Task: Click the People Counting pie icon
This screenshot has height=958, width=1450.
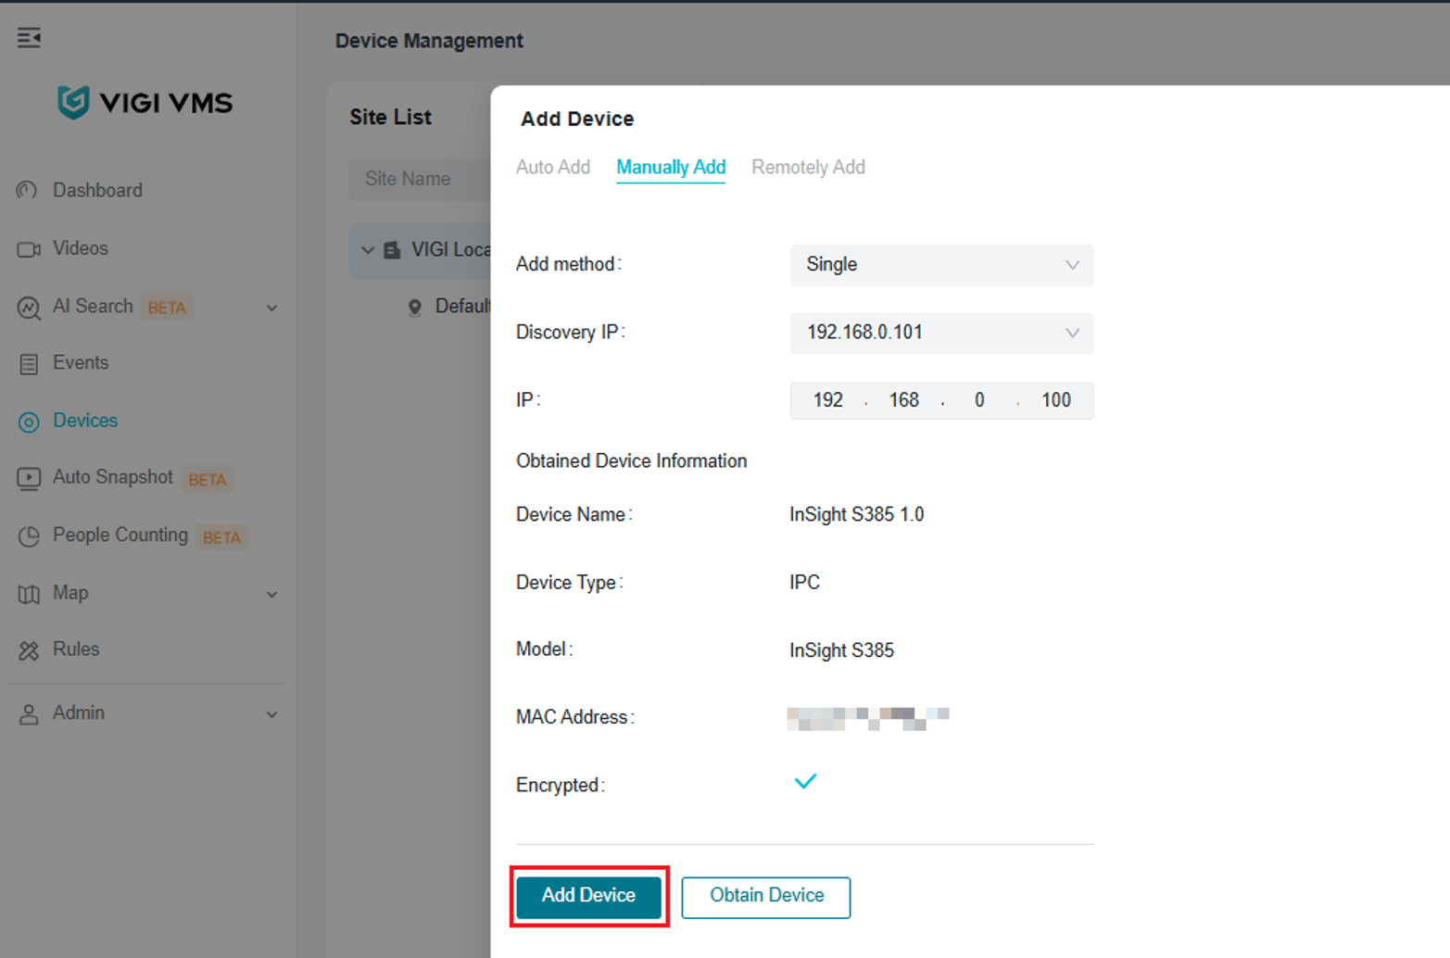Action: point(29,536)
